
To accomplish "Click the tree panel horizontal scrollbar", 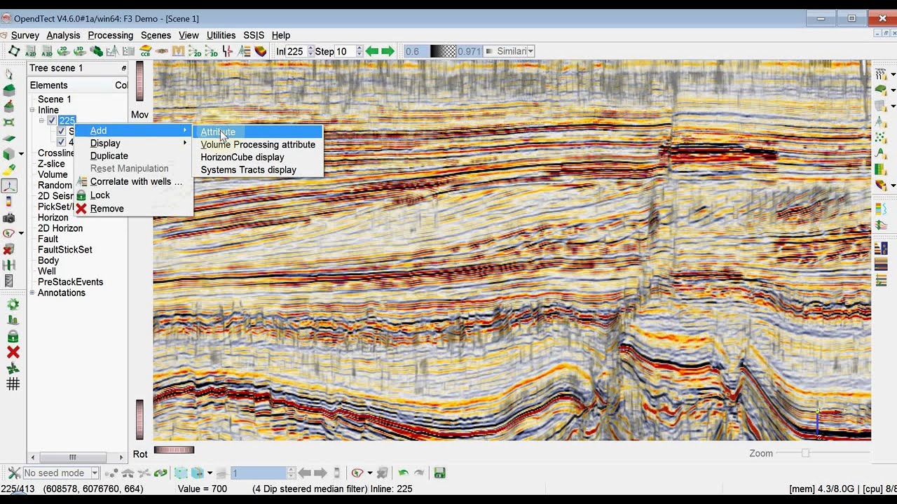I will click(77, 457).
